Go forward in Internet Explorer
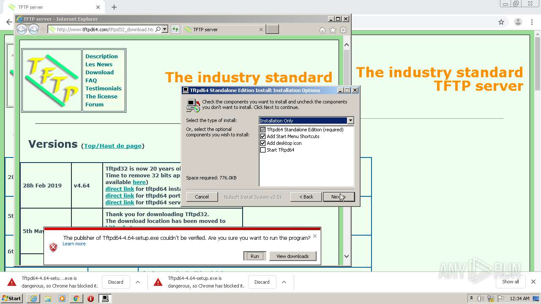Screen dimensions: 541x304 click(33, 29)
